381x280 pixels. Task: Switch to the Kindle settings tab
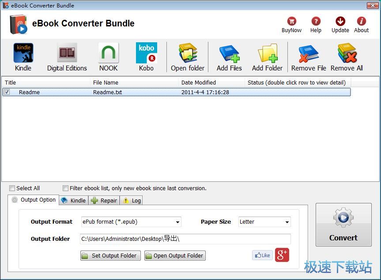[74, 201]
